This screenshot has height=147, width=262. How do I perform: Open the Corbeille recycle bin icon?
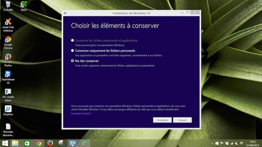tap(8, 6)
